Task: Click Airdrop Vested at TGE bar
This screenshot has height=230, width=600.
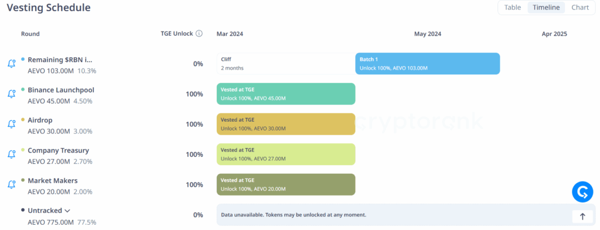Action: pos(286,124)
